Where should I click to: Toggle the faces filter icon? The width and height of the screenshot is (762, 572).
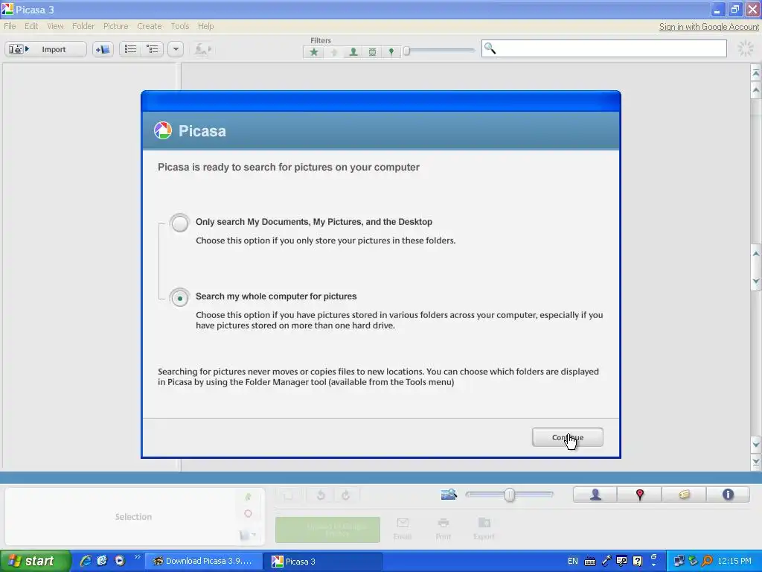click(353, 52)
